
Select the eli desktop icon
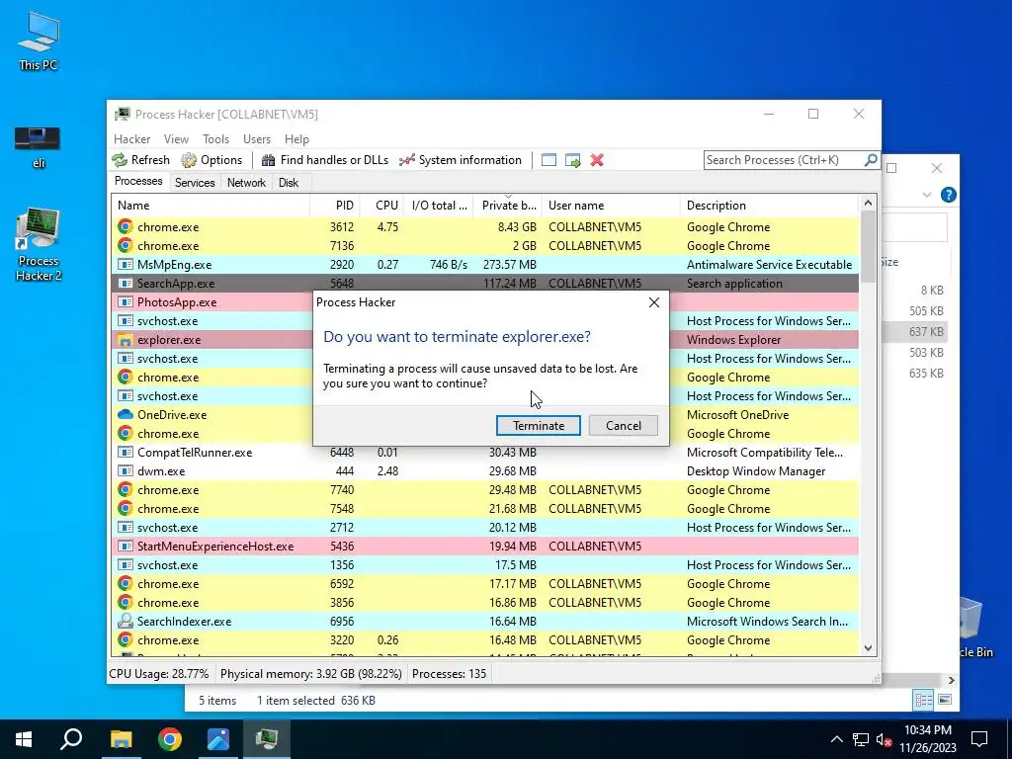click(39, 147)
